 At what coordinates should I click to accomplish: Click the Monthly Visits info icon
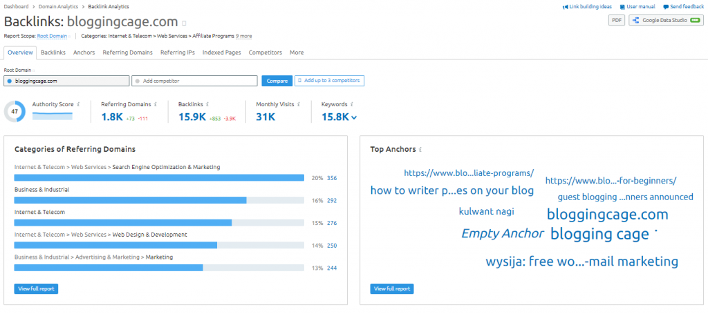299,104
